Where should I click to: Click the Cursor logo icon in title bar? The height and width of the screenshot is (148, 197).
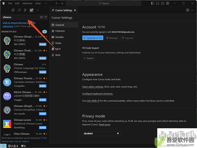(3, 3)
